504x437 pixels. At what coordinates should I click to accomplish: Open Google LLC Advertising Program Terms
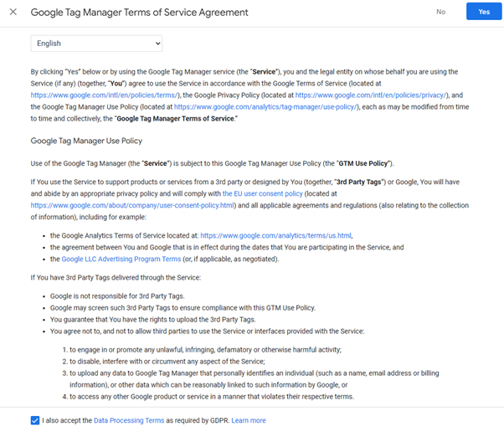[121, 259]
